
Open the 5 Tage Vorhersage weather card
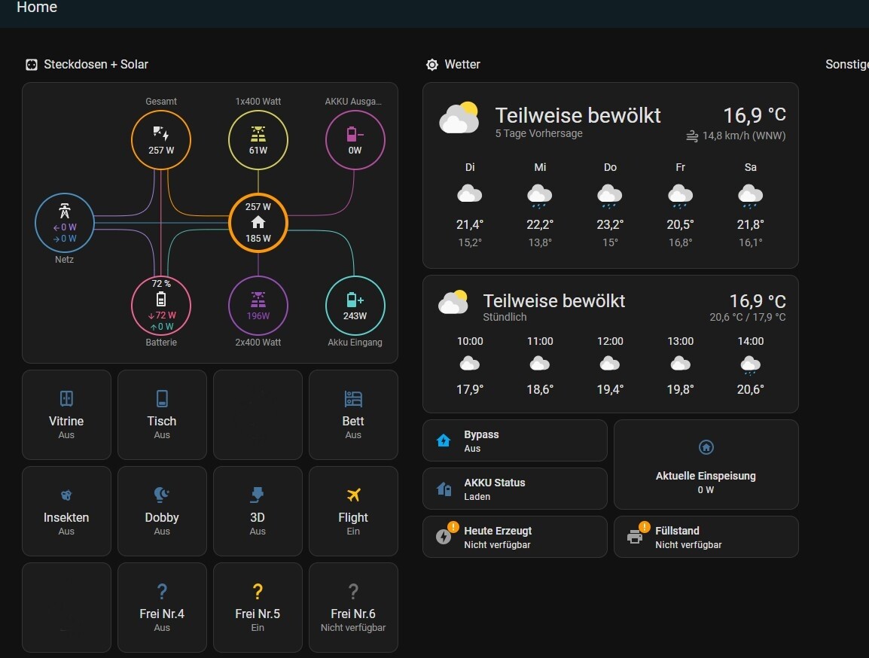(610, 175)
